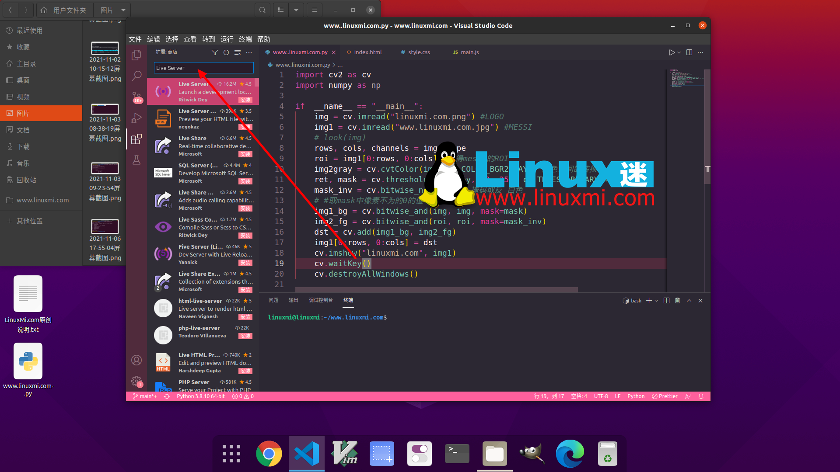Open the 2021-11-06 screenshot thumbnail
The width and height of the screenshot is (840, 472).
tap(105, 226)
